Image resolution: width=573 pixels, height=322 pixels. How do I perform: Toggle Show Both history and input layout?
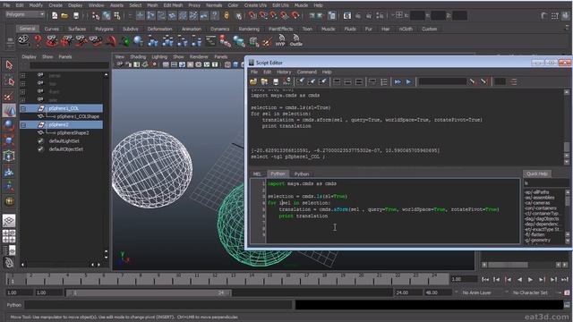click(359, 81)
